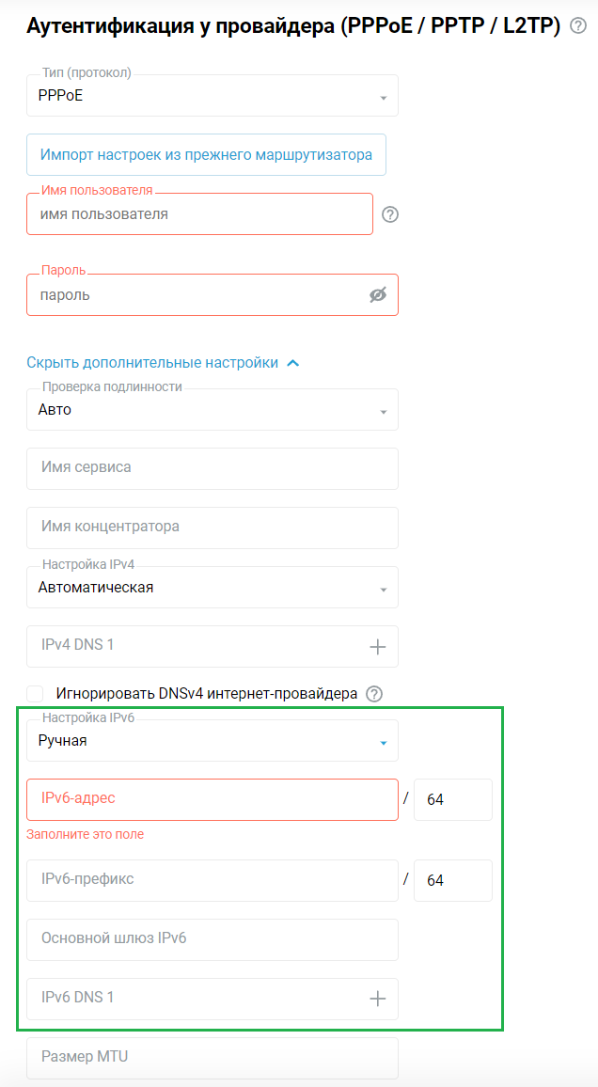598x1087 pixels.
Task: Click the Пароль input field
Action: (x=188, y=294)
